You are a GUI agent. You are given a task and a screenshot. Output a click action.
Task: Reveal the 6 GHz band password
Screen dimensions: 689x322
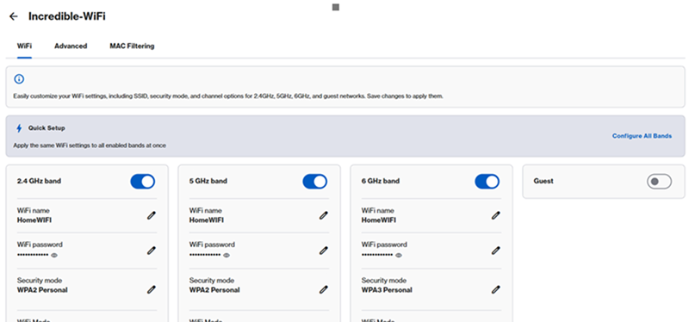click(399, 255)
